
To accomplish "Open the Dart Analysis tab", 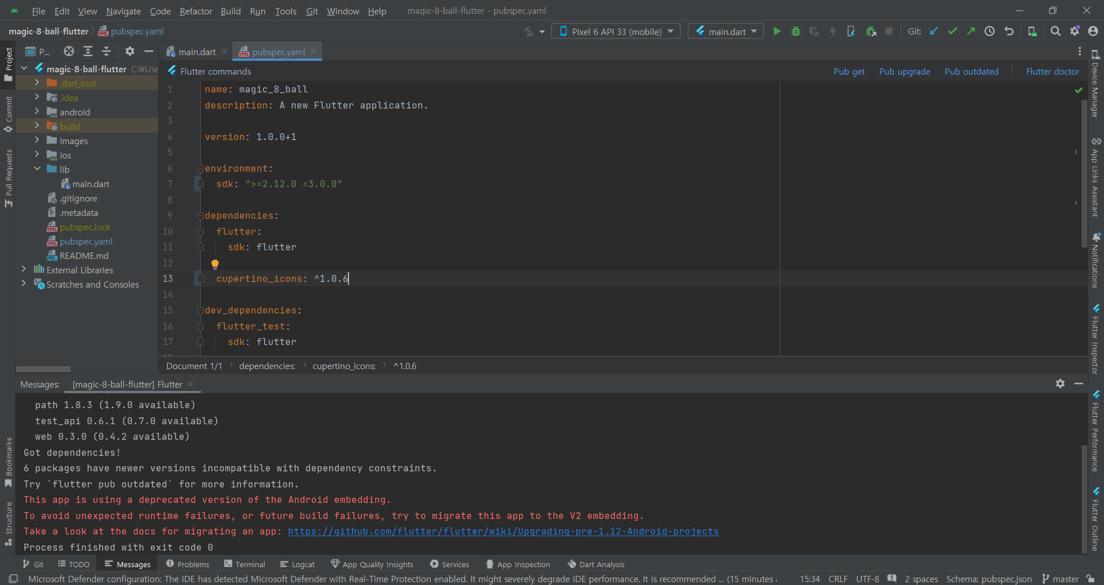I will pyautogui.click(x=596, y=564).
